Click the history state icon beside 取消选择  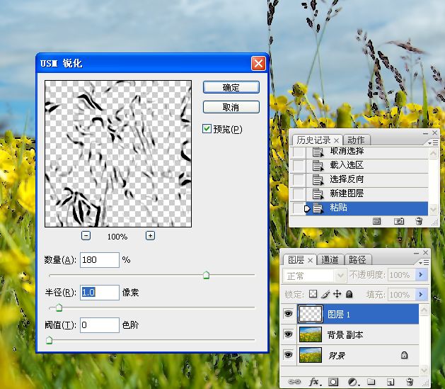point(318,152)
